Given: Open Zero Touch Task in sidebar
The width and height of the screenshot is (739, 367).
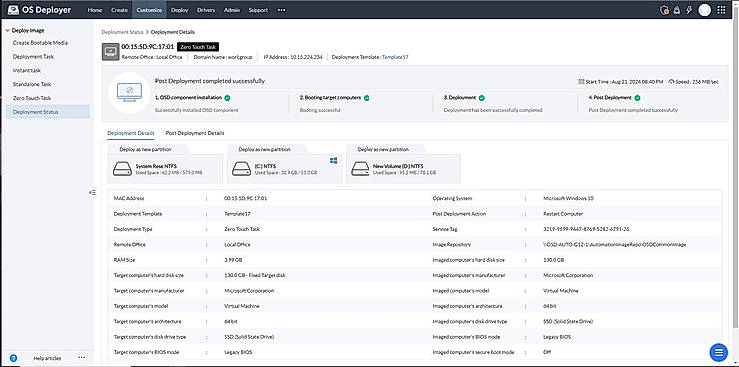Looking at the screenshot, I should (x=32, y=98).
